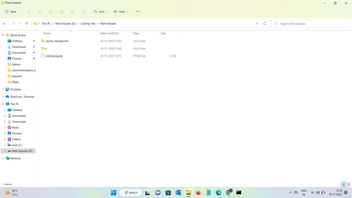This screenshot has height=198, width=352.
Task: Expand the OneDrive - Personal node
Action: click(x=3, y=97)
